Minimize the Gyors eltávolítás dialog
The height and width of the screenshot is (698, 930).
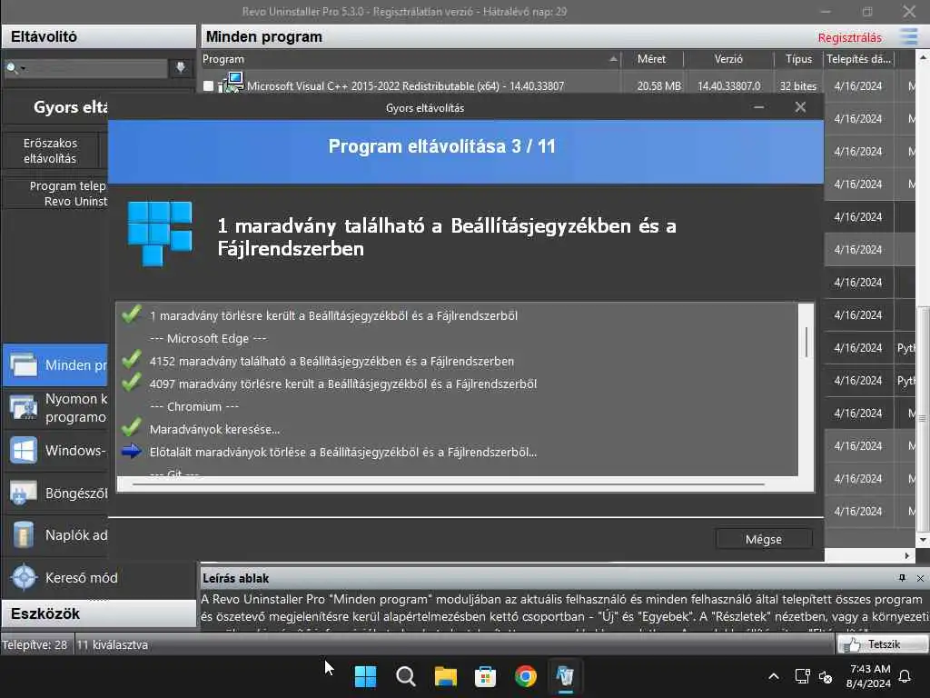pos(758,107)
